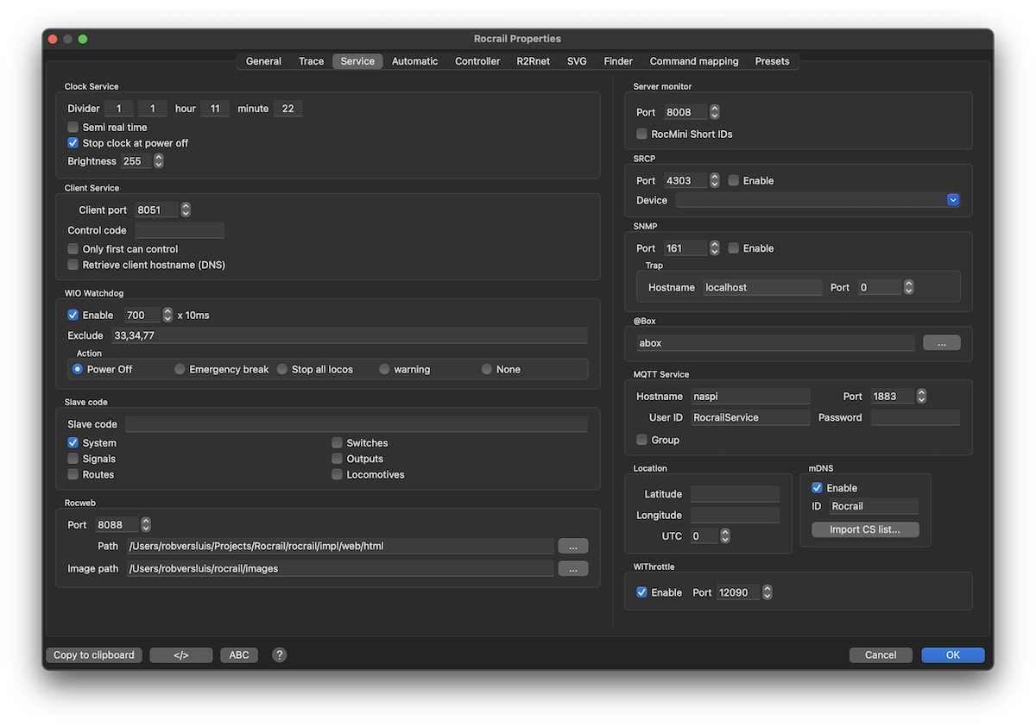Switch to the Automatic tab
Viewport: 1036px width, 726px height.
414,61
